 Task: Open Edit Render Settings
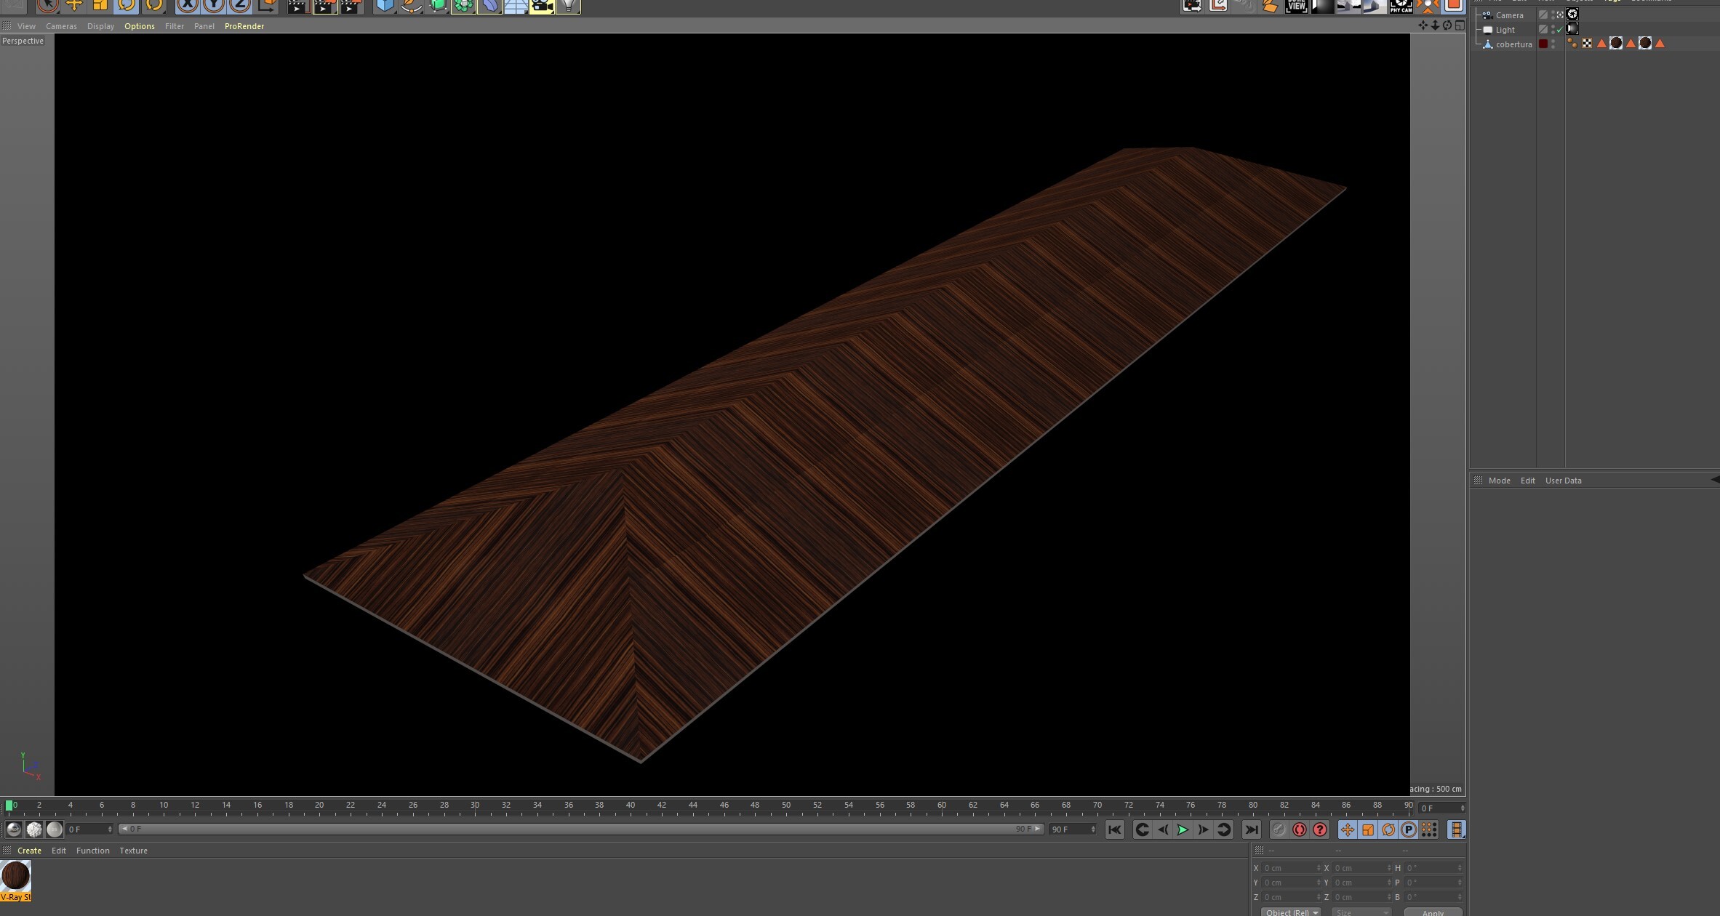[351, 6]
